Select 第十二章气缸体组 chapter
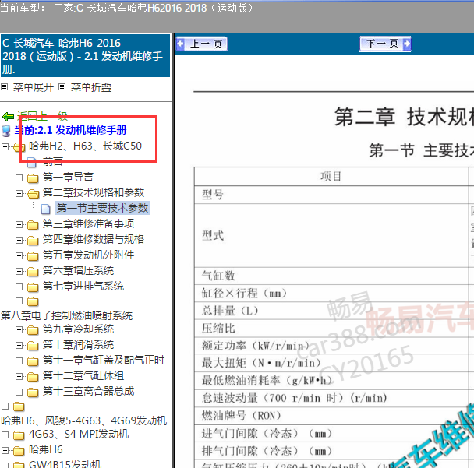 click(x=83, y=376)
